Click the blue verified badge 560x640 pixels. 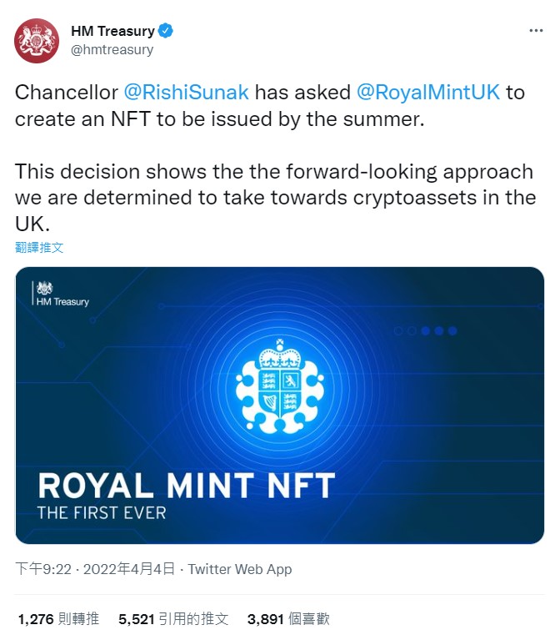pos(167,31)
